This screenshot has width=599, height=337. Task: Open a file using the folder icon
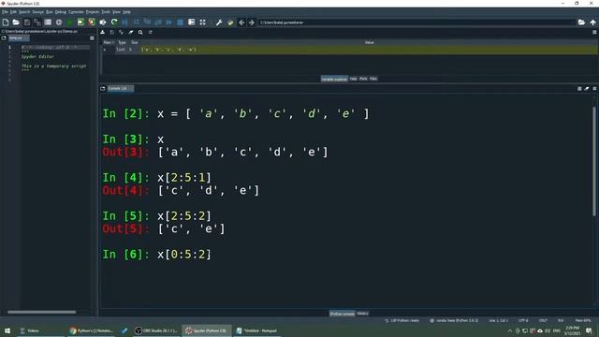click(16, 22)
